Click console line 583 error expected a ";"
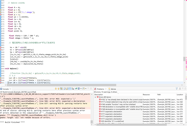The image size is (187, 126). click(38, 99)
